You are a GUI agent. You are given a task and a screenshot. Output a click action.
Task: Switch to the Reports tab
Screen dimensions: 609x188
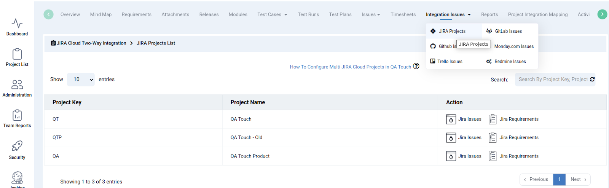(x=489, y=14)
